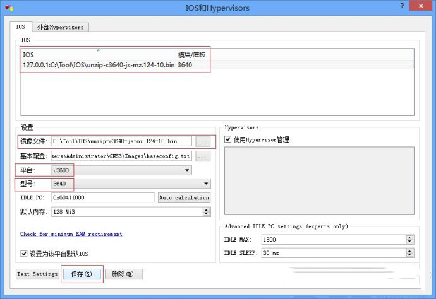This screenshot has width=436, height=299.
Task: Increase IDLE MAX spinner value
Action: pyautogui.click(x=409, y=237)
